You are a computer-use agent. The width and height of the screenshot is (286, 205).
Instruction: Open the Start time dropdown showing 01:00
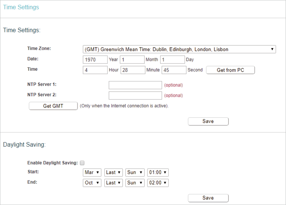click(x=158, y=172)
